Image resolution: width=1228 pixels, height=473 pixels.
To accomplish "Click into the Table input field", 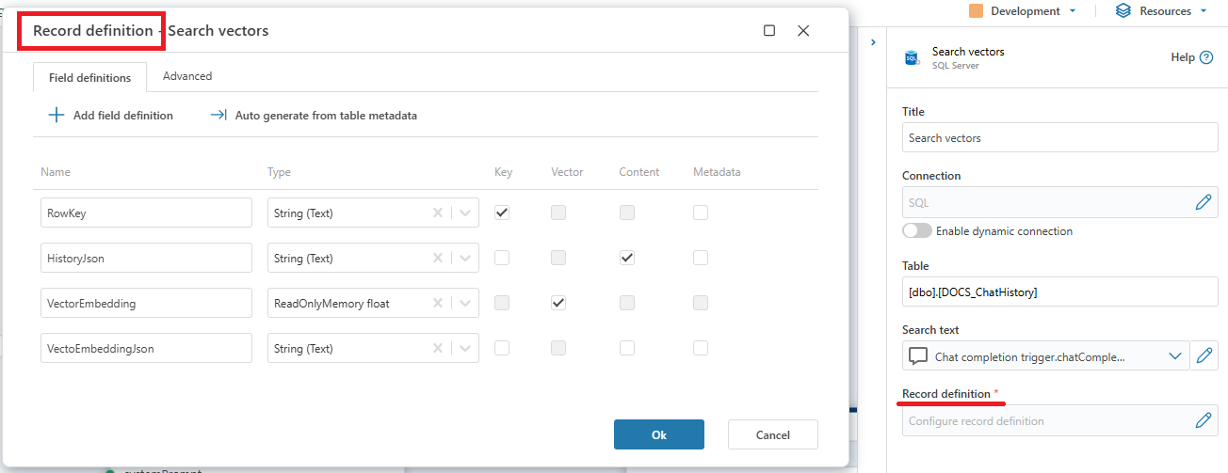I will (x=1059, y=292).
